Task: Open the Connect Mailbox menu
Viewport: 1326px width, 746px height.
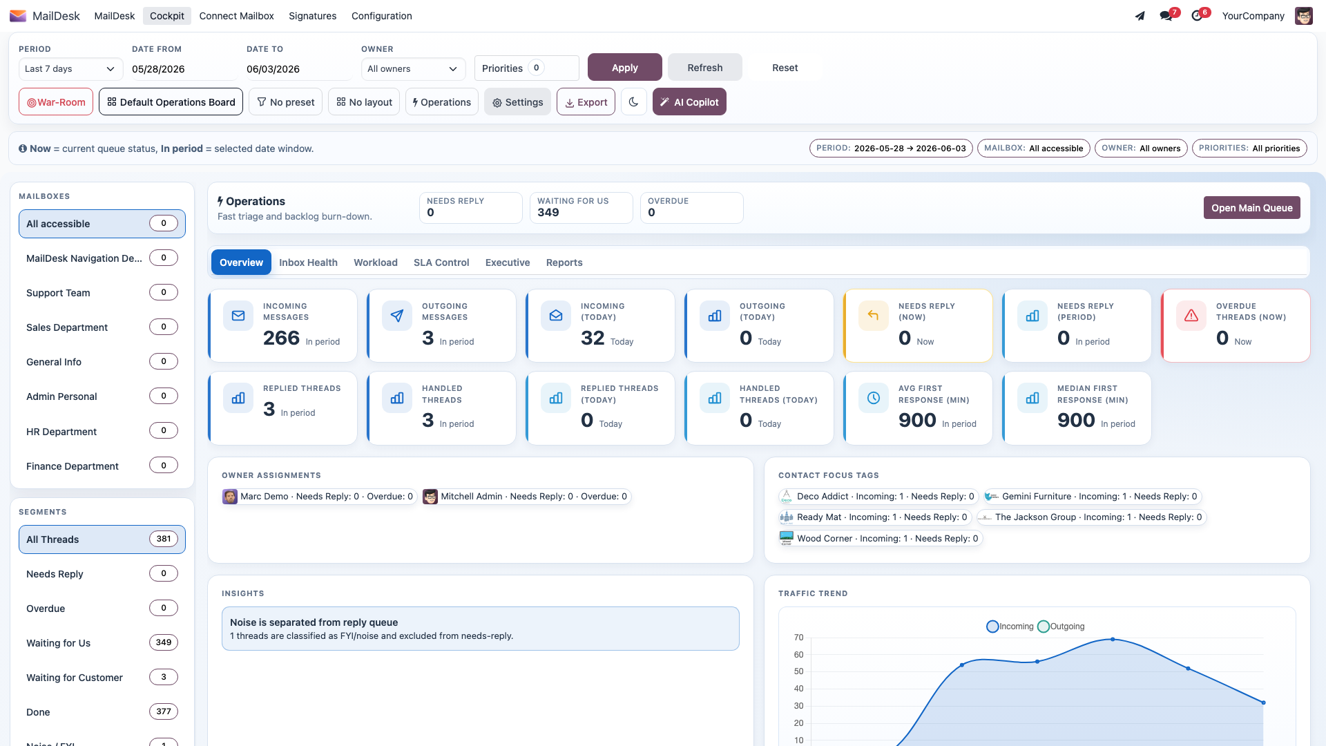Action: tap(236, 16)
